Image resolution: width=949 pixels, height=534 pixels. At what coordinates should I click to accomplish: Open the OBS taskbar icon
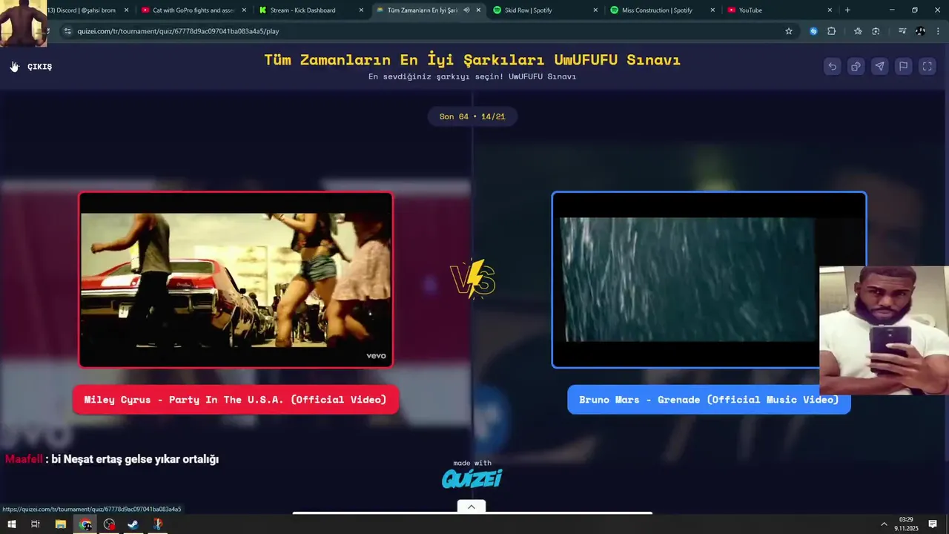[x=110, y=524]
